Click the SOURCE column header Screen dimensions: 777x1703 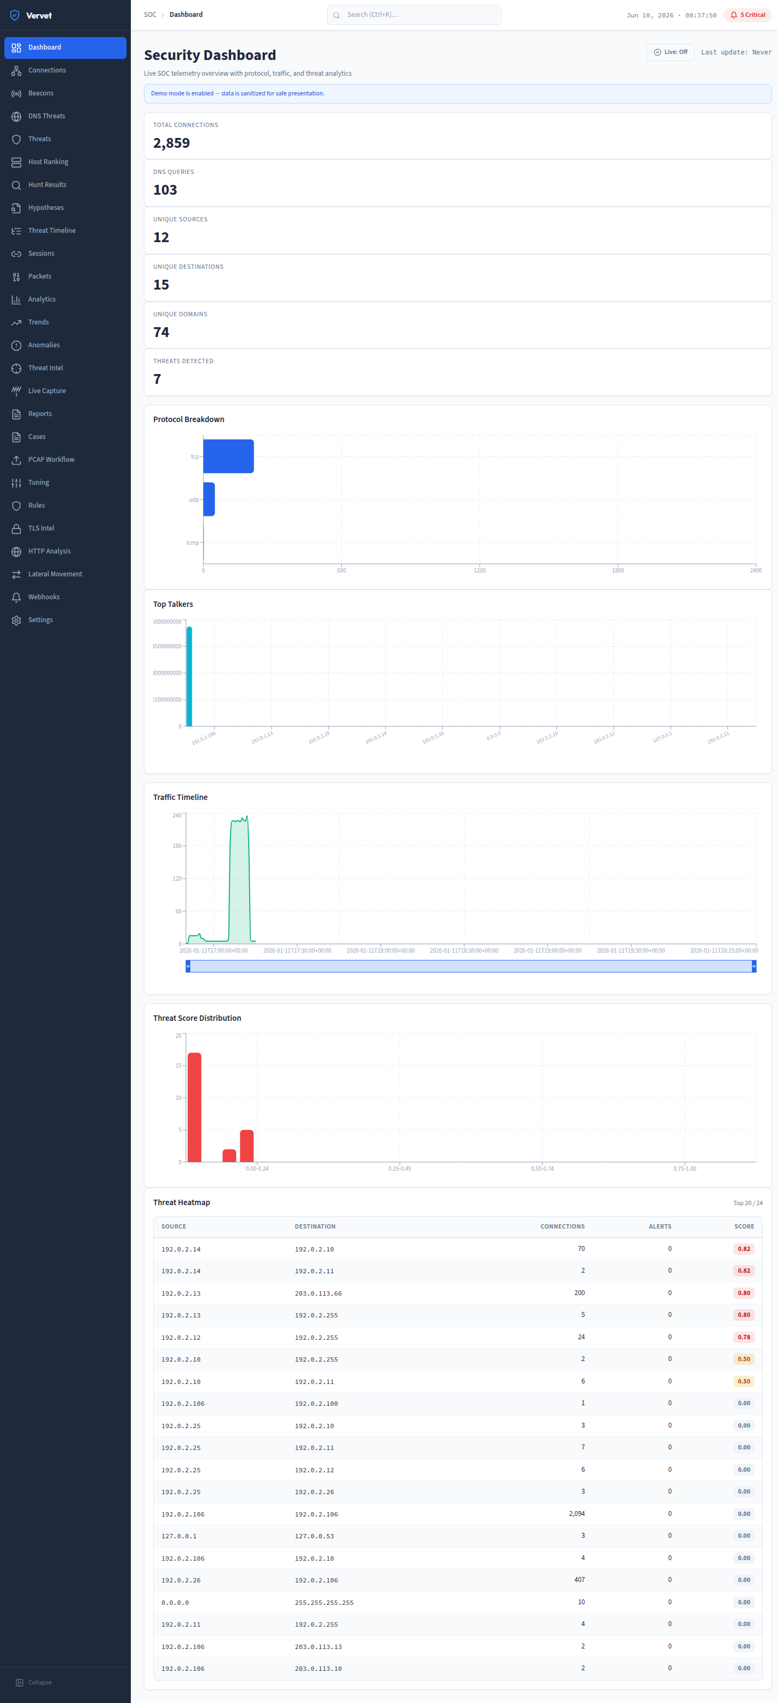174,1226
